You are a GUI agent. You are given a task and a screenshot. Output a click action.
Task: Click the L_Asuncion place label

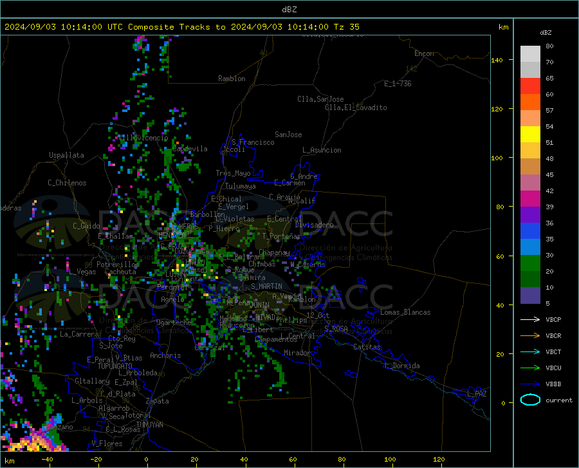pyautogui.click(x=322, y=150)
